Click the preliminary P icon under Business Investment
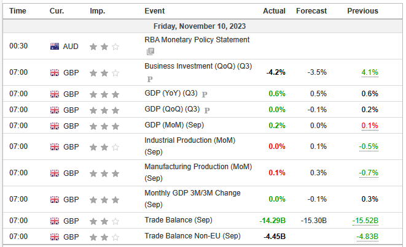 pyautogui.click(x=149, y=78)
